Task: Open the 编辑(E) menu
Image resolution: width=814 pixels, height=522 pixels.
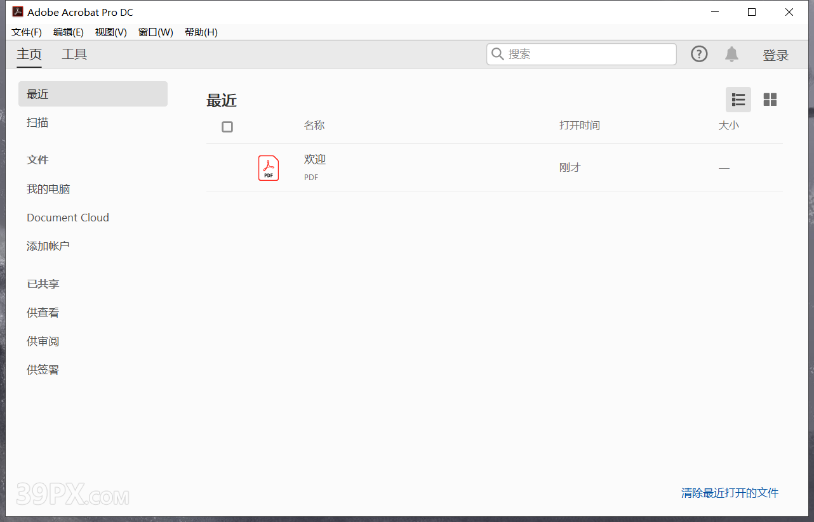Action: tap(69, 32)
